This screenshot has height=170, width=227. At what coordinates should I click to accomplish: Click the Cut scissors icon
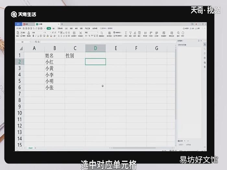click(22, 32)
